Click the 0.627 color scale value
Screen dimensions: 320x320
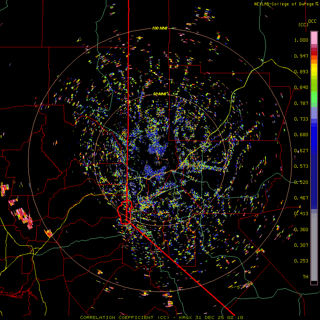click(x=301, y=151)
